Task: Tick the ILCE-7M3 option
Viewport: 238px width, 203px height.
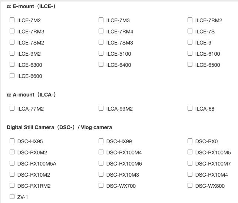Action: 101,20
